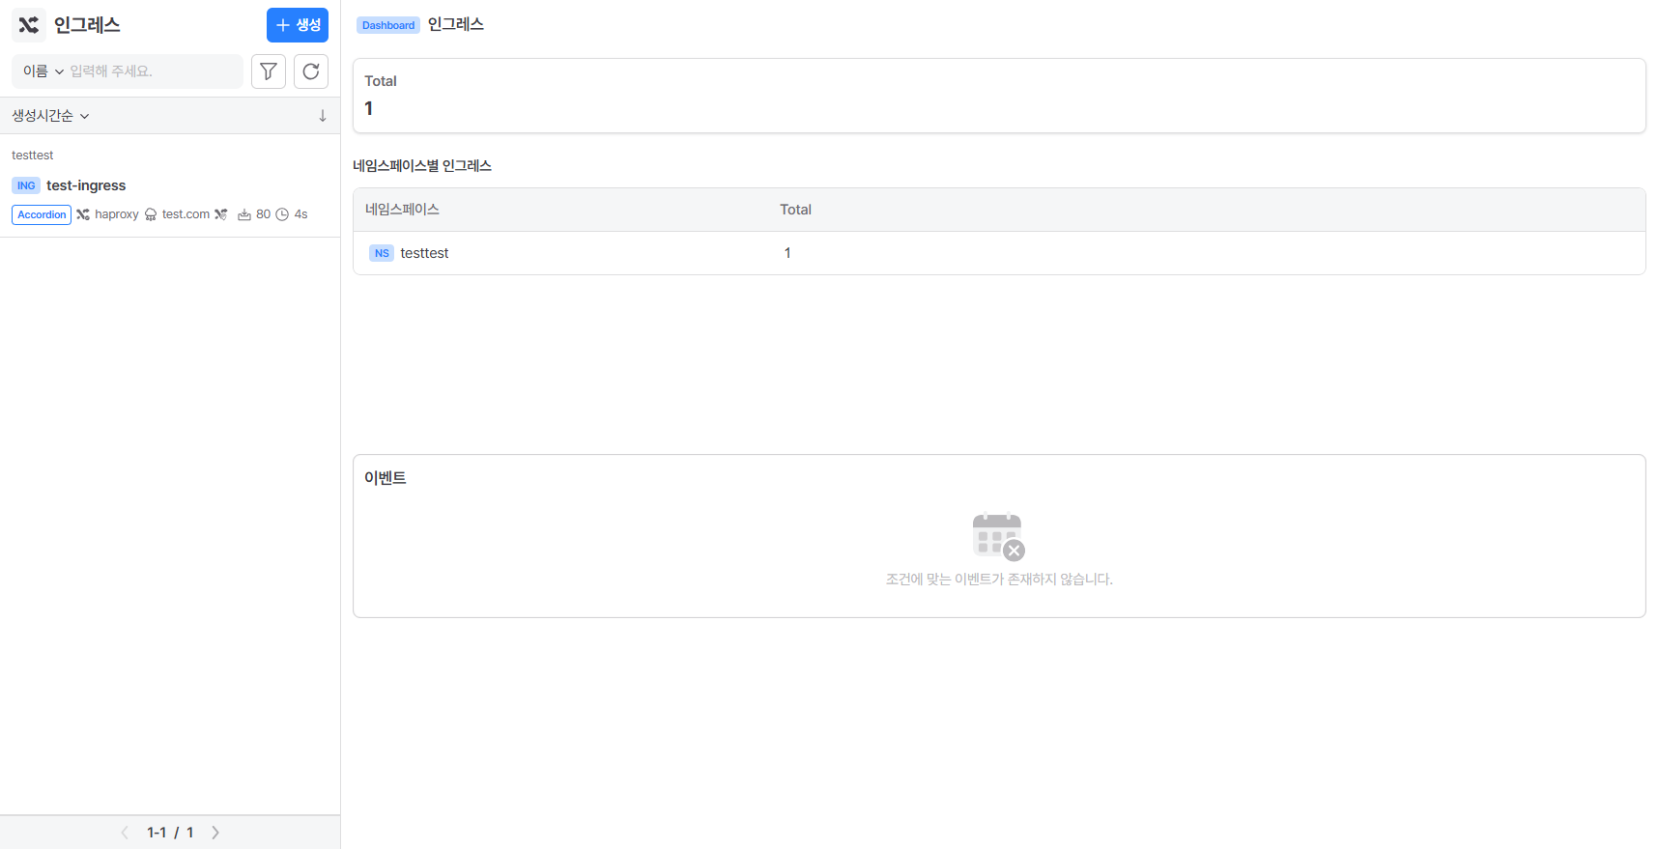The width and height of the screenshot is (1658, 849).
Task: Expand the Accordion tag on test-ingress
Action: 42,214
